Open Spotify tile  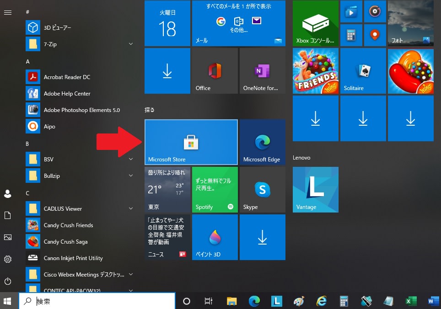point(215,190)
